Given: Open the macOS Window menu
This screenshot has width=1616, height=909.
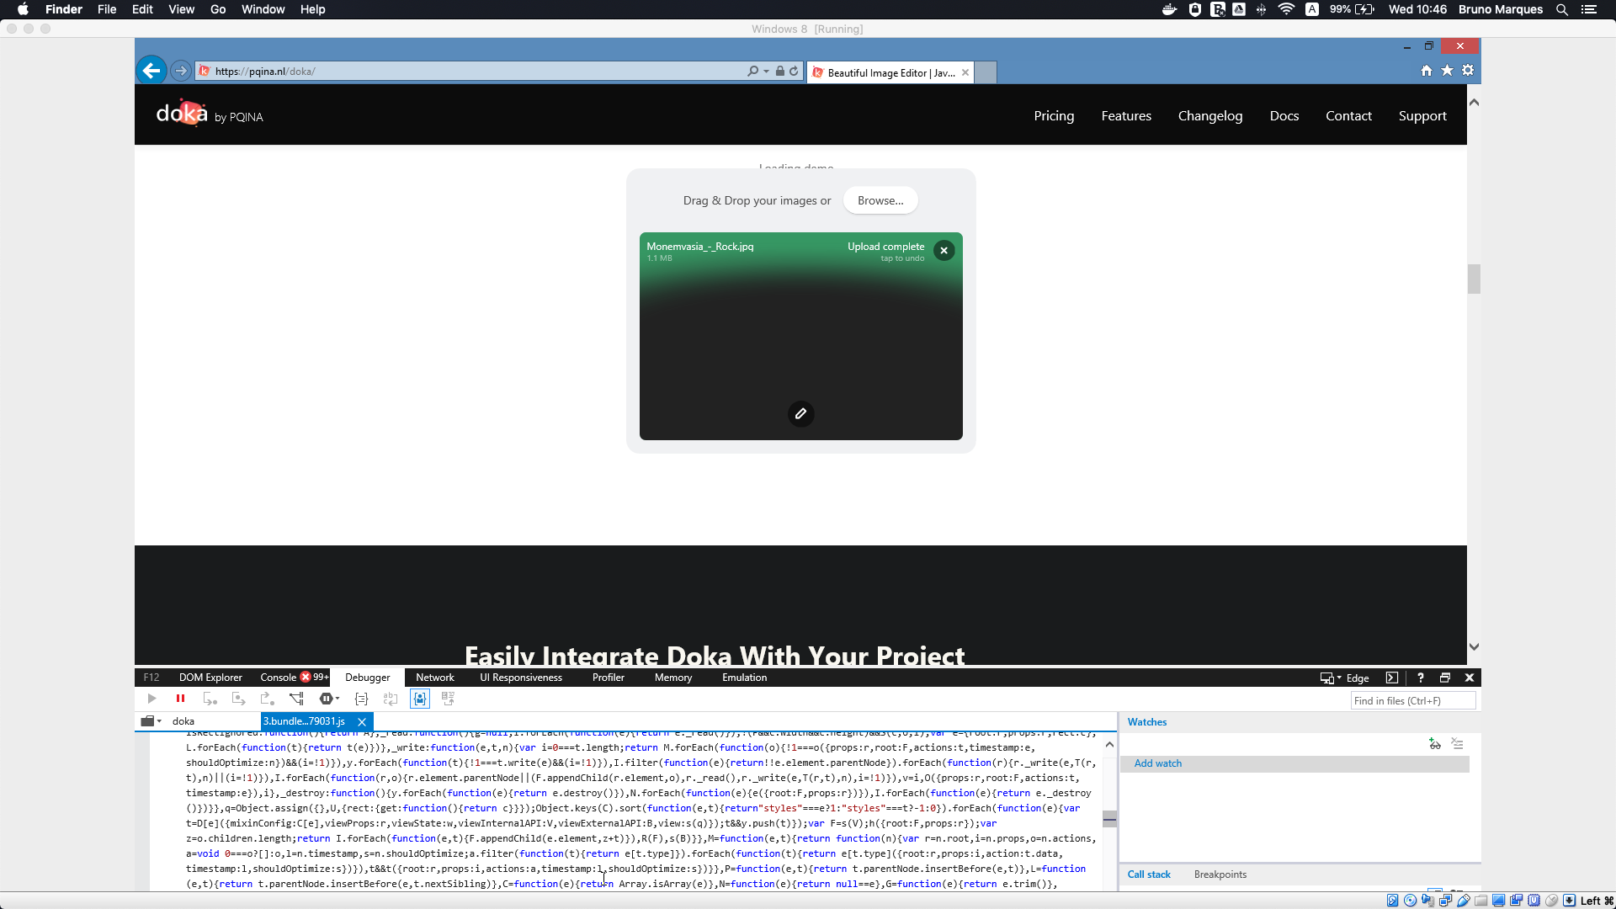Looking at the screenshot, I should 263,9.
